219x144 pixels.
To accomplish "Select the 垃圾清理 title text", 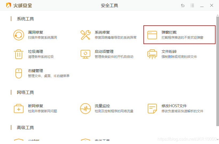I will 36,51.
